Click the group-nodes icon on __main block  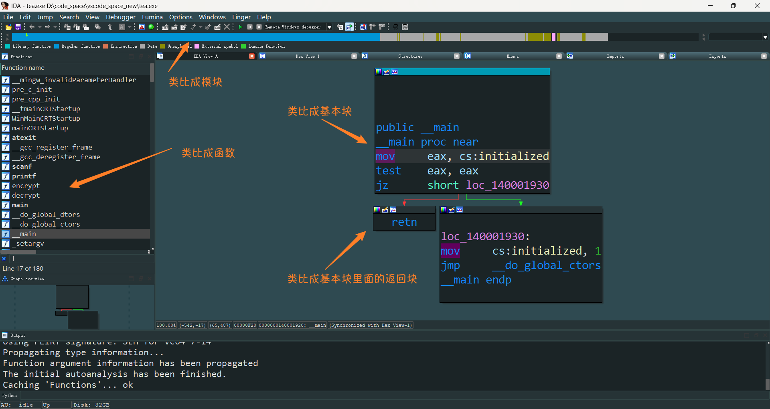click(x=395, y=72)
